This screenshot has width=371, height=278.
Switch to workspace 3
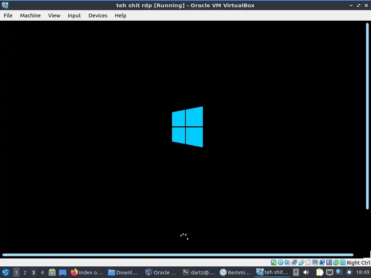pyautogui.click(x=33, y=272)
